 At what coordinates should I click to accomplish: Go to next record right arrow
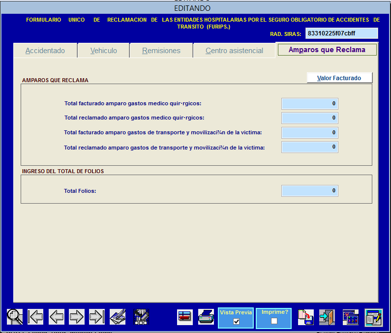coord(77,317)
